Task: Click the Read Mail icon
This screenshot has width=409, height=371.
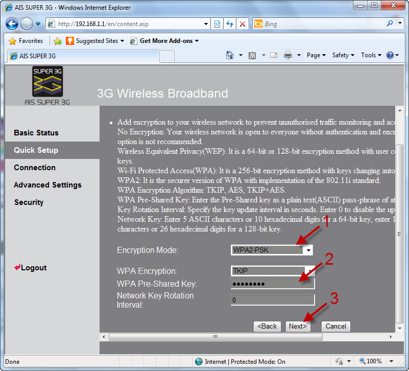Action: click(x=274, y=55)
